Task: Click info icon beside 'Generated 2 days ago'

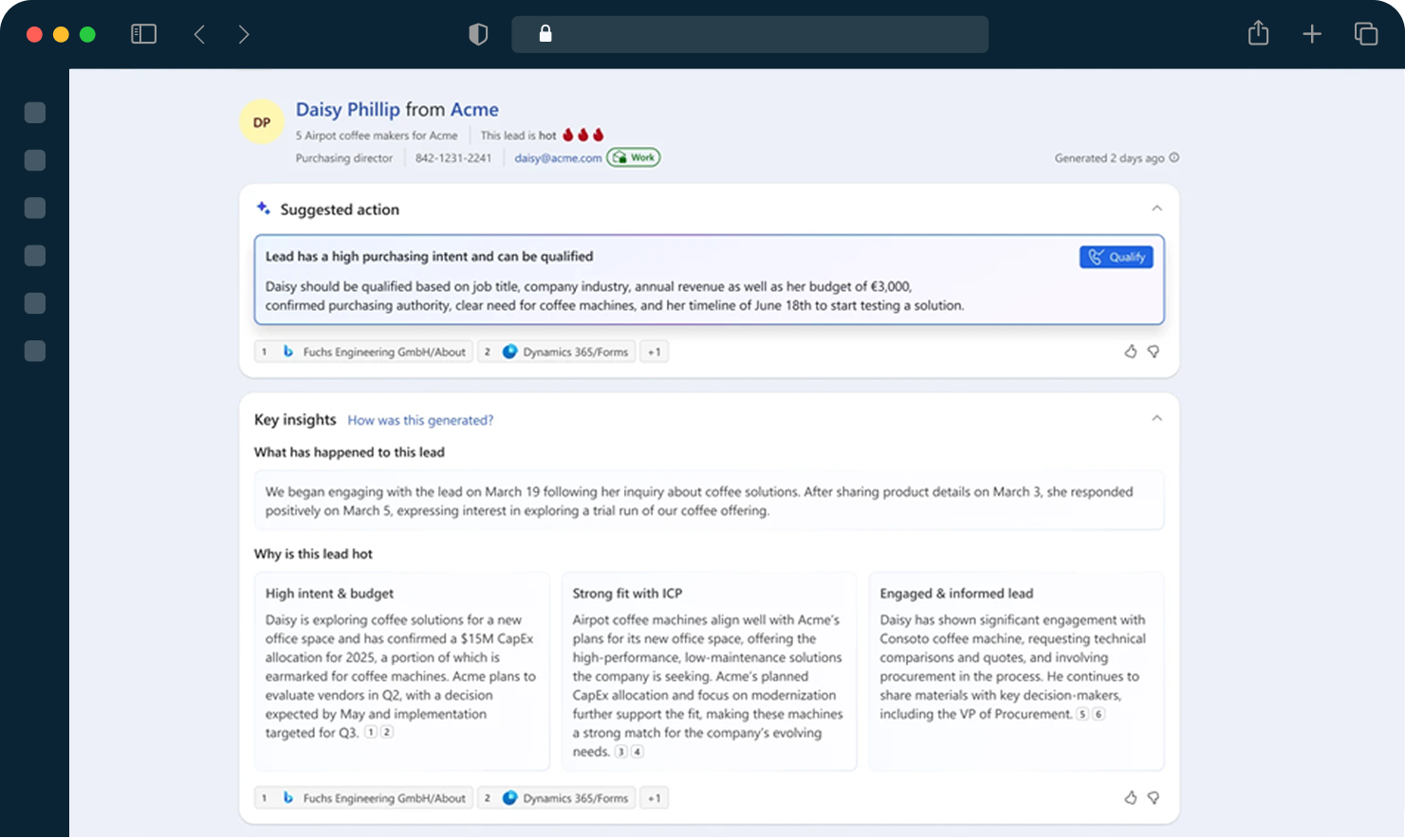Action: [x=1174, y=158]
